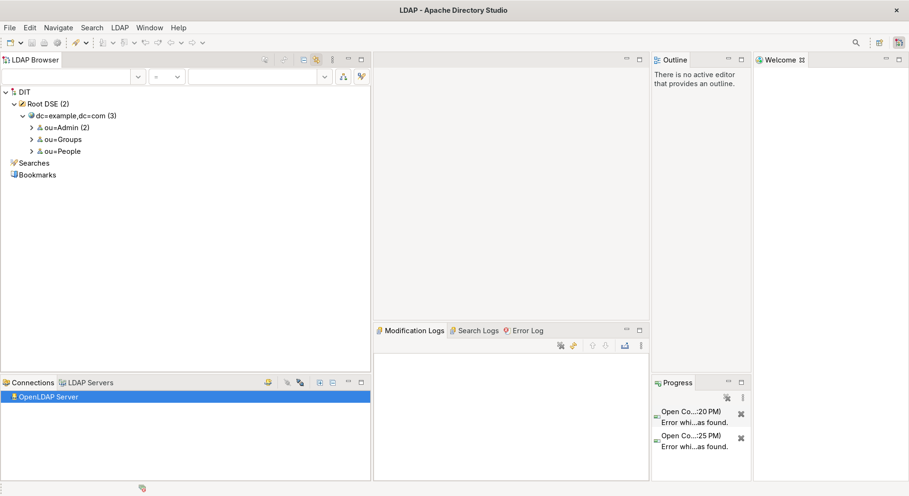The height and width of the screenshot is (496, 909).
Task: Switch to the Connections tab
Action: click(x=28, y=383)
